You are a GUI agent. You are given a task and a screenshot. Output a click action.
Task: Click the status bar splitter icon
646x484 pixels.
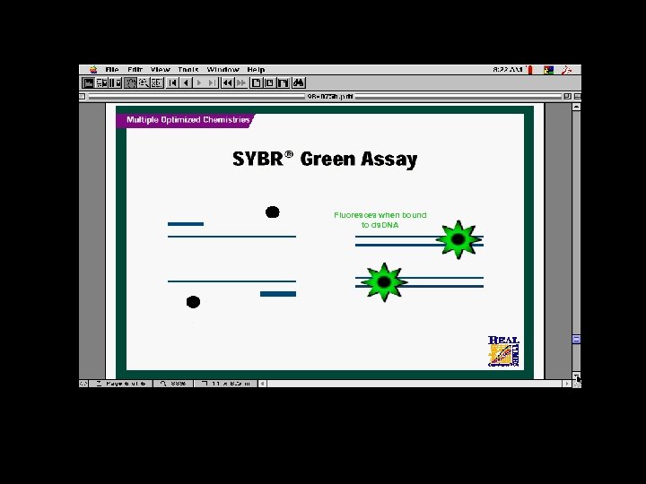pos(83,384)
